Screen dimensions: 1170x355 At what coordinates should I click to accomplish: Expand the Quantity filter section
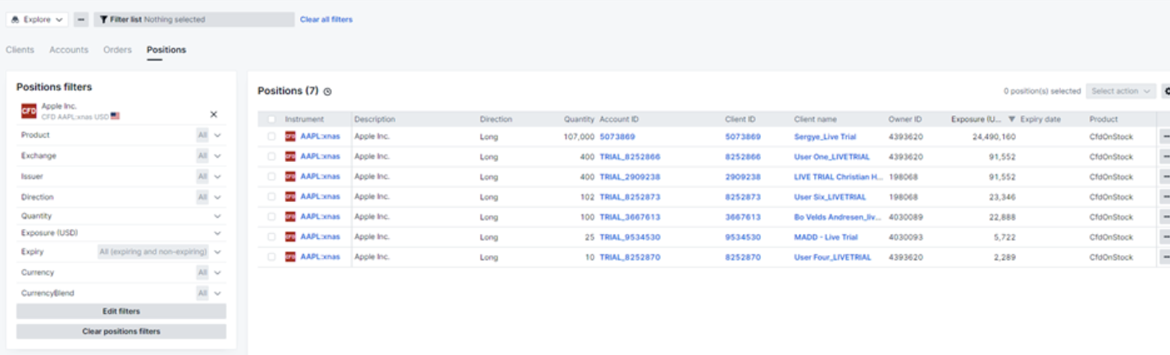(217, 216)
